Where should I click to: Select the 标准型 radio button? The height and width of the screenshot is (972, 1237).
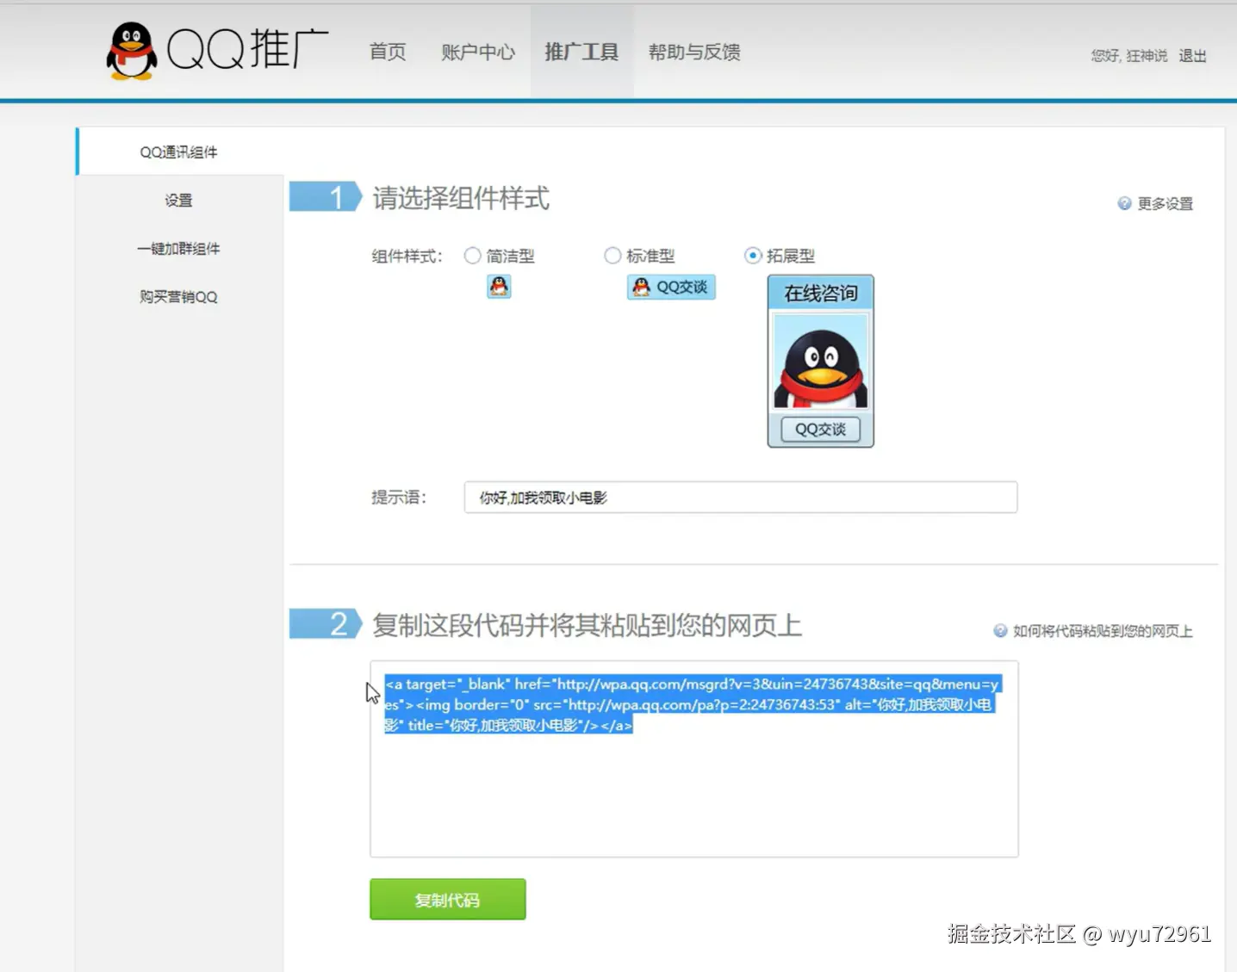pyautogui.click(x=612, y=256)
